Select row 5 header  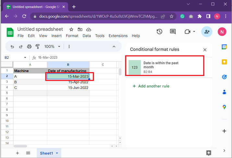(7, 93)
